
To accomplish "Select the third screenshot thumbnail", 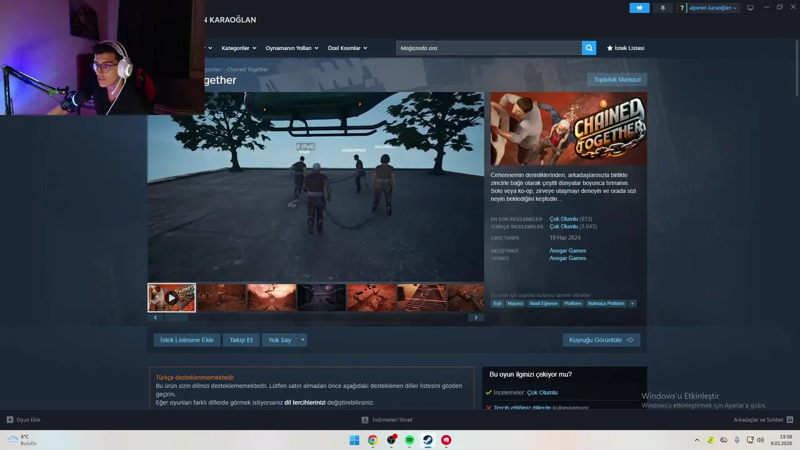I will click(271, 298).
